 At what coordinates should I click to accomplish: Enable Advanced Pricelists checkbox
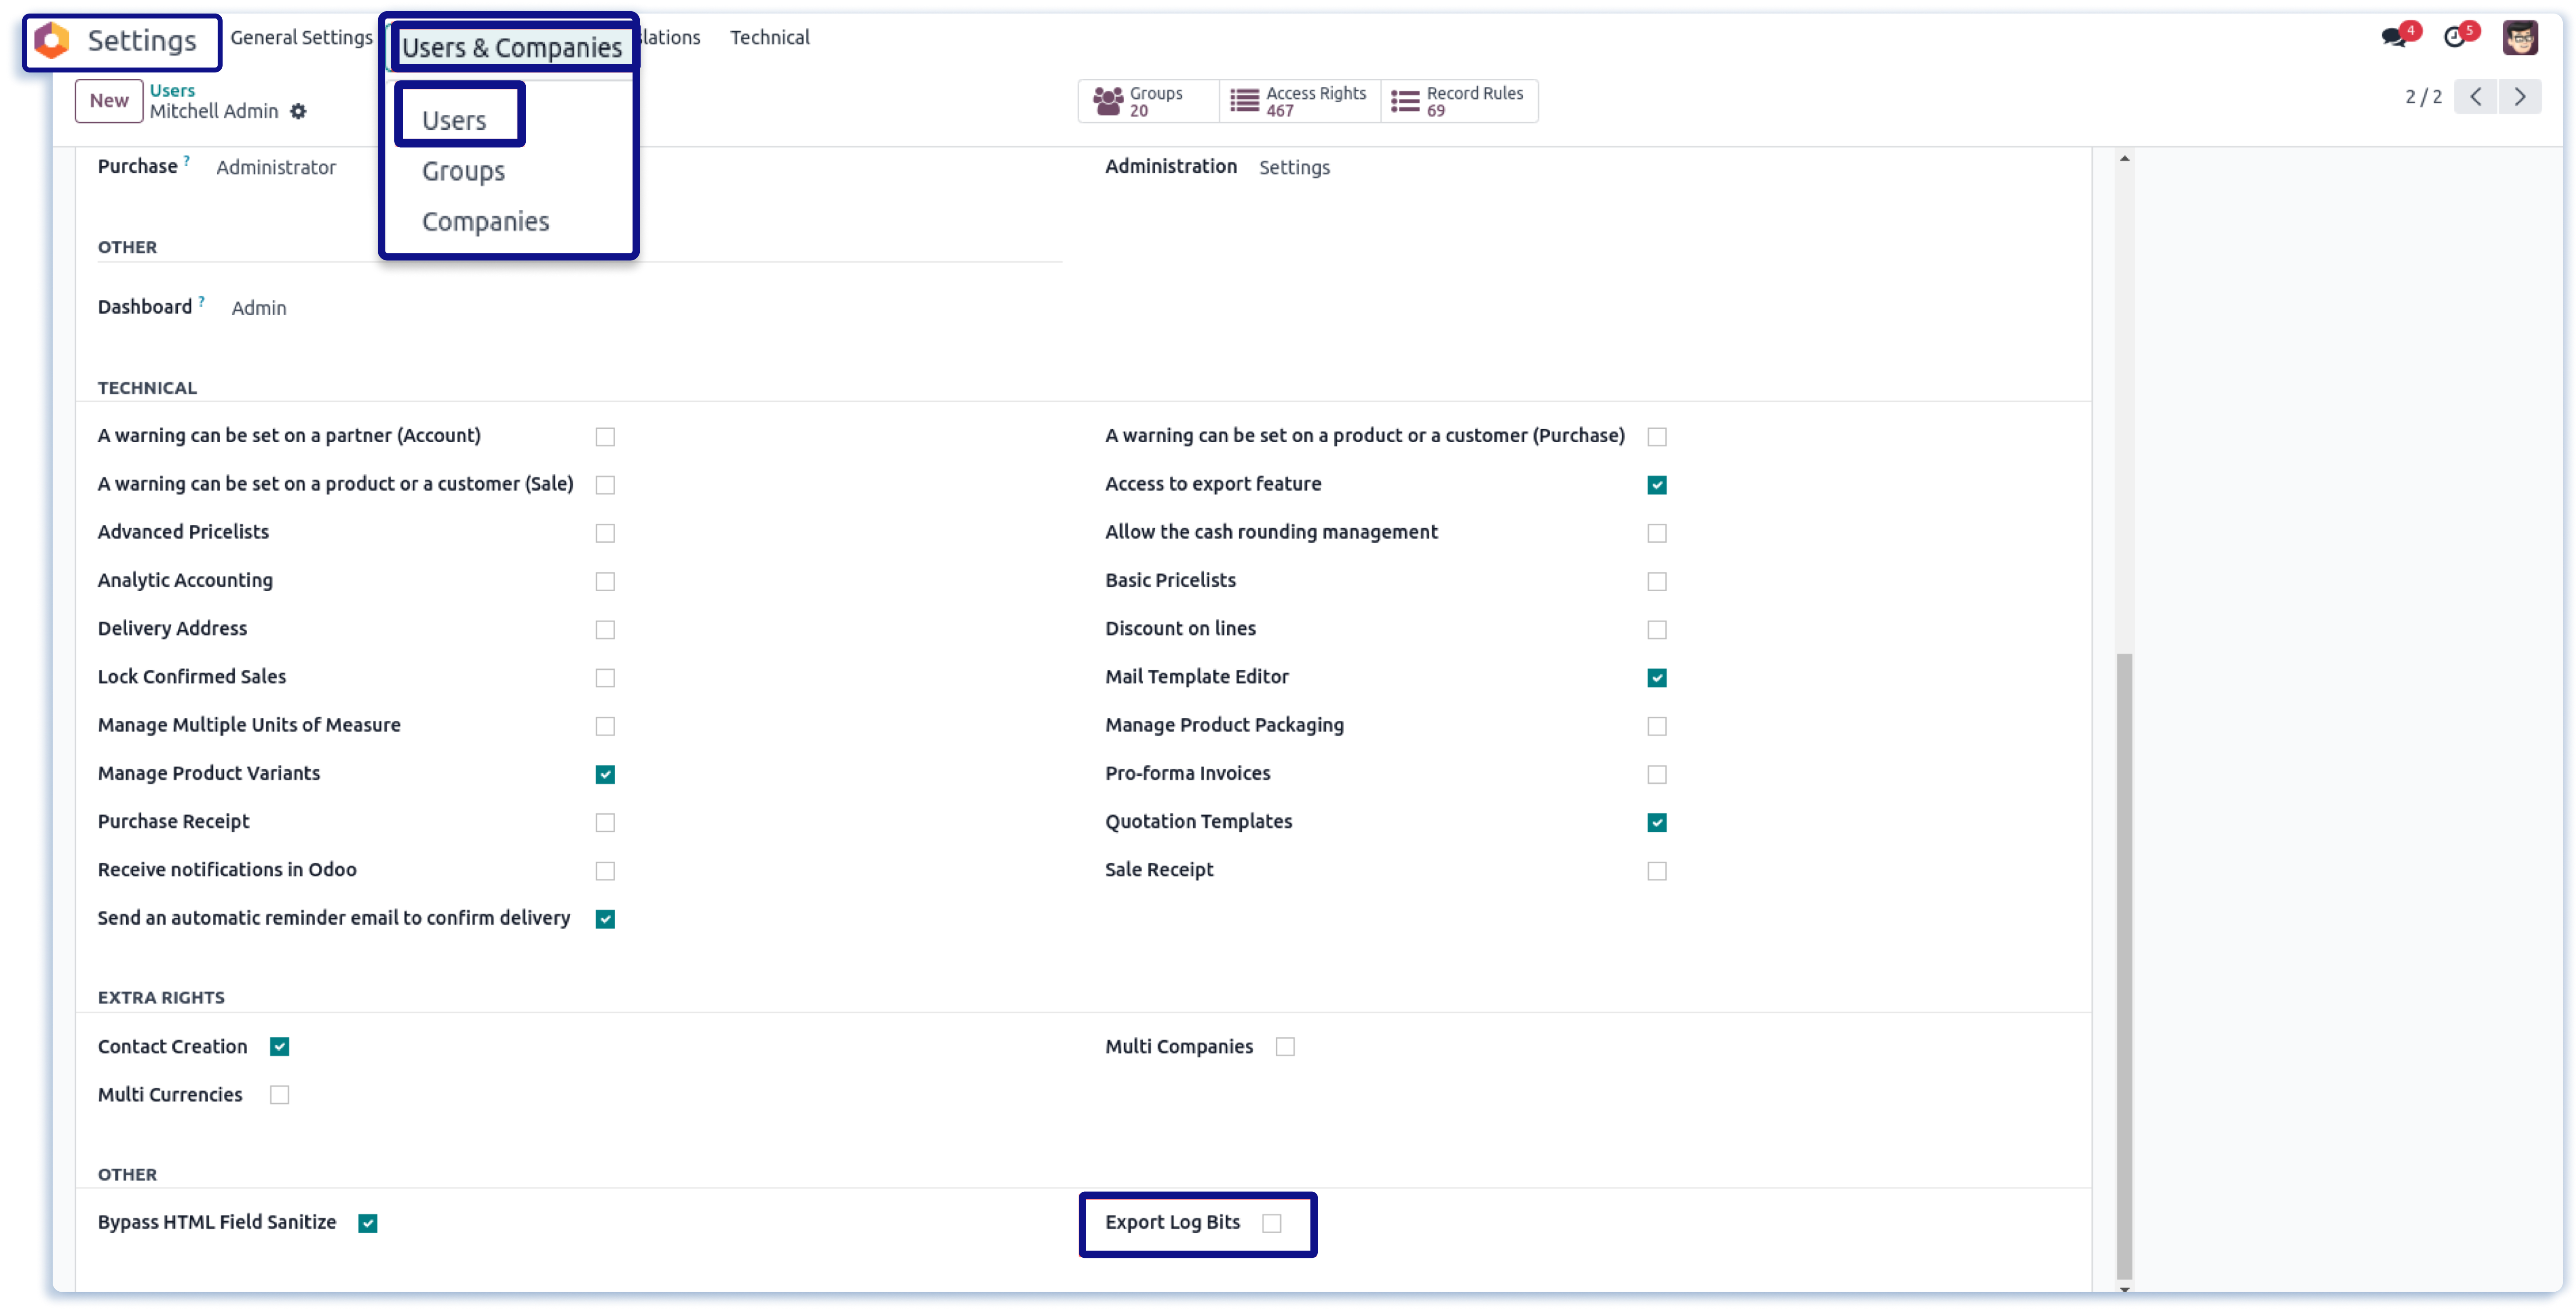(x=605, y=534)
